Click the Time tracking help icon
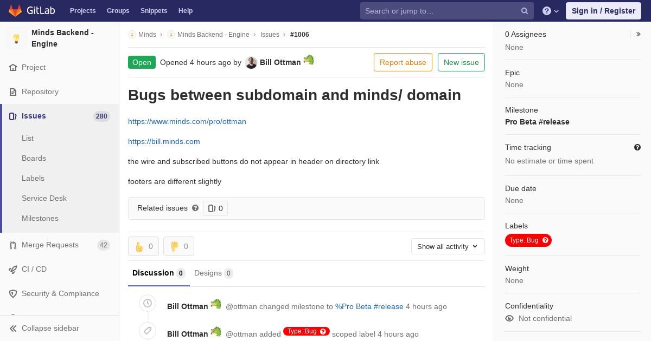651x341 pixels. [637, 147]
